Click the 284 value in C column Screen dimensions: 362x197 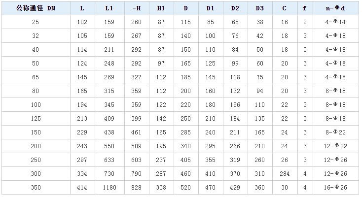pos(285,174)
